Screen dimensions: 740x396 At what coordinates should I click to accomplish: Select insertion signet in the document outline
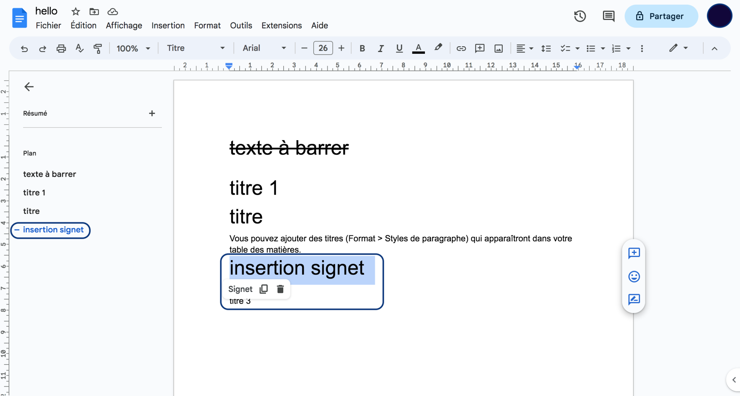53,230
